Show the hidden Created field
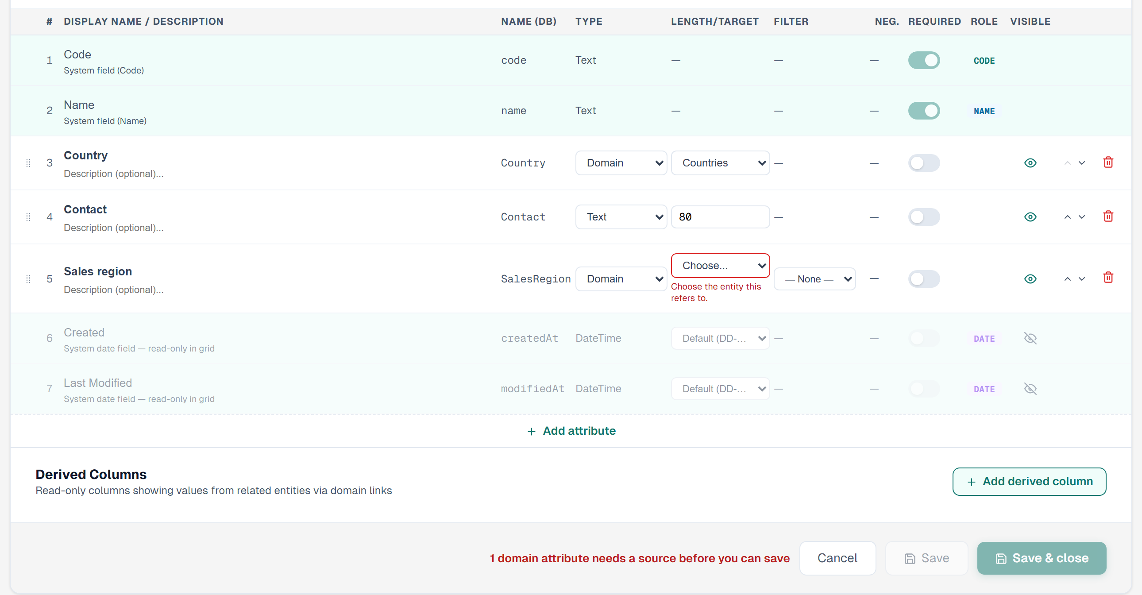The height and width of the screenshot is (595, 1142). [1030, 338]
